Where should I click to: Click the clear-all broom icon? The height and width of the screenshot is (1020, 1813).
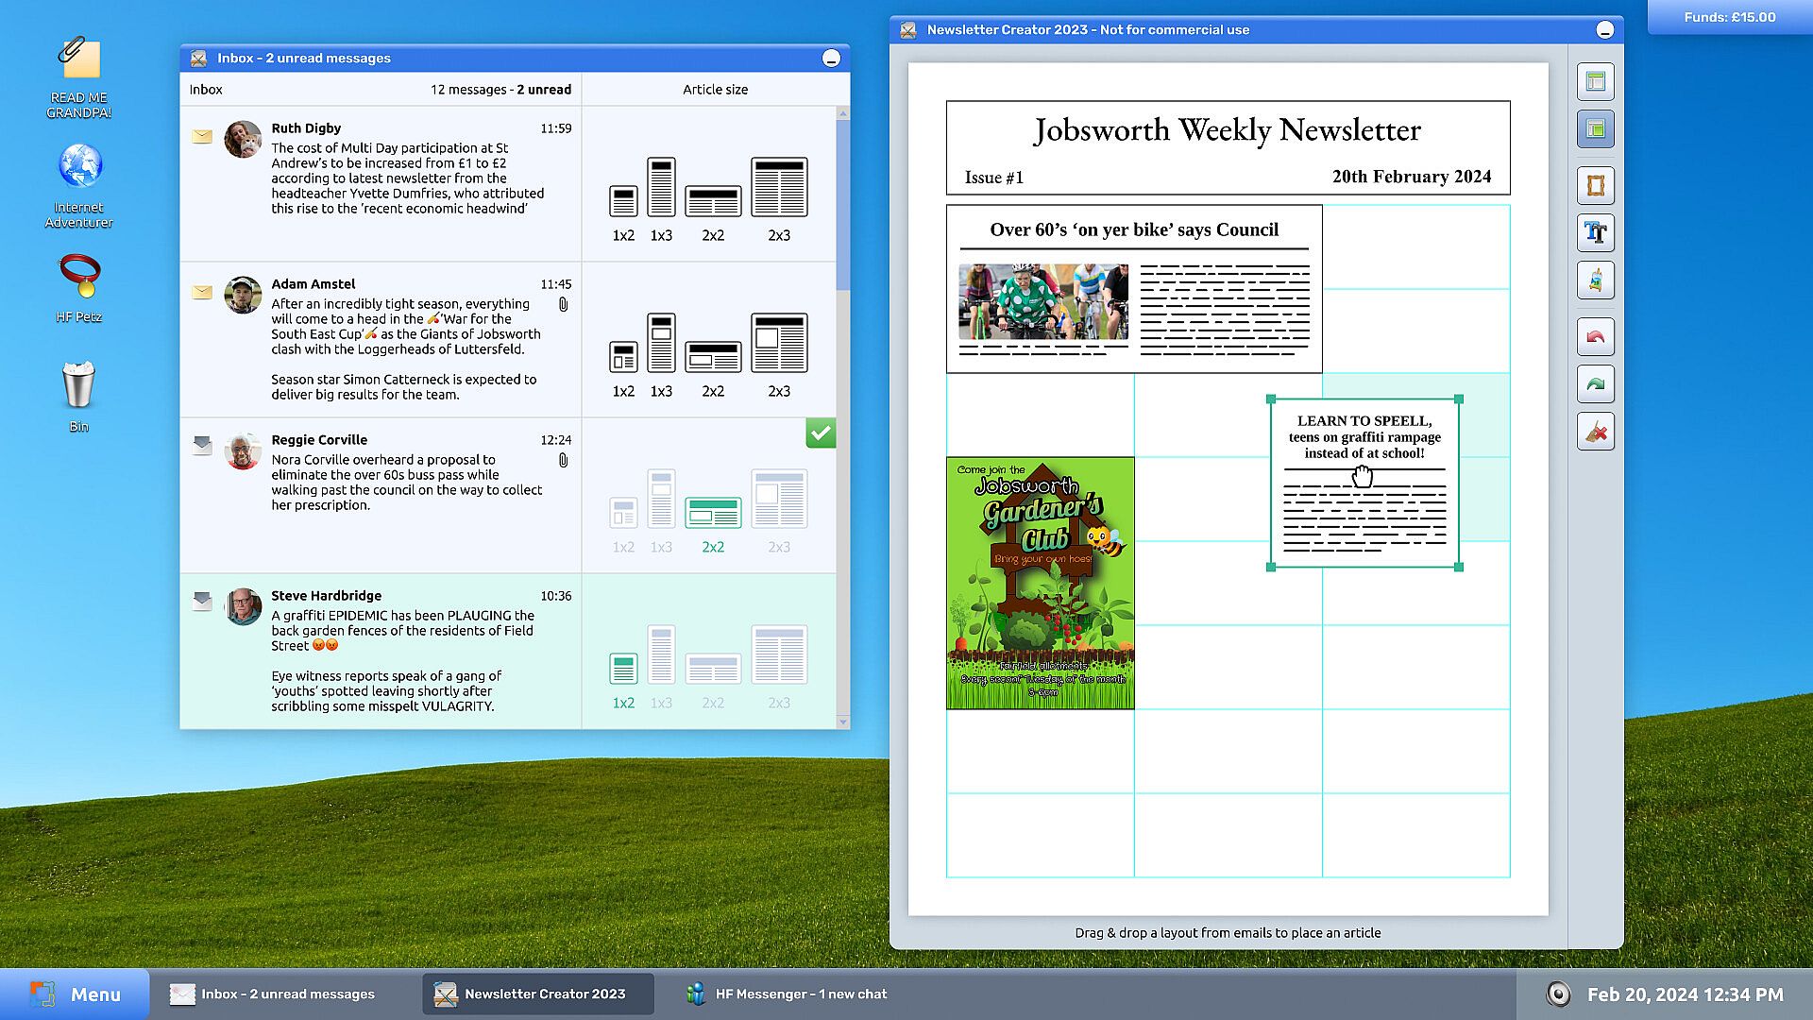click(1595, 432)
